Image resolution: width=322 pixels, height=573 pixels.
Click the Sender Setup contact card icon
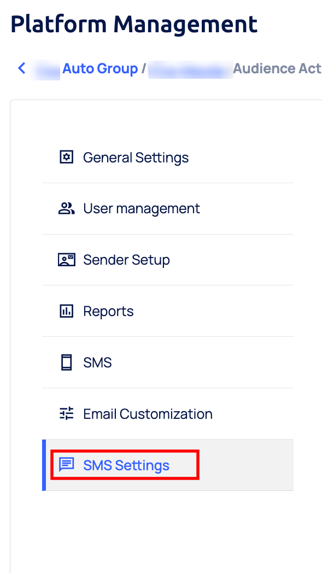66,260
